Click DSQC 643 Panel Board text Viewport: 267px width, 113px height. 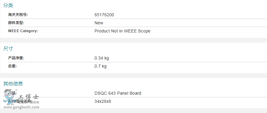pos(118,93)
